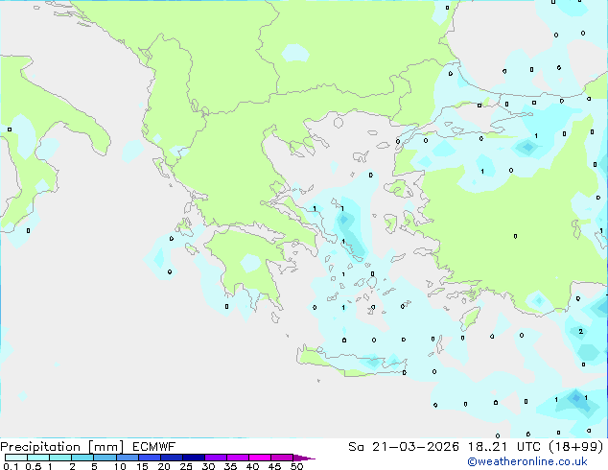Image resolution: width=608 pixels, height=470 pixels.
Task: Click the legend swatch between 15 and 20
Action: click(x=150, y=458)
